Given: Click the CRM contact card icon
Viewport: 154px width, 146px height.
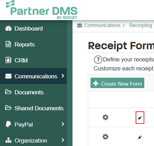Looking at the screenshot, I should coord(8,60).
